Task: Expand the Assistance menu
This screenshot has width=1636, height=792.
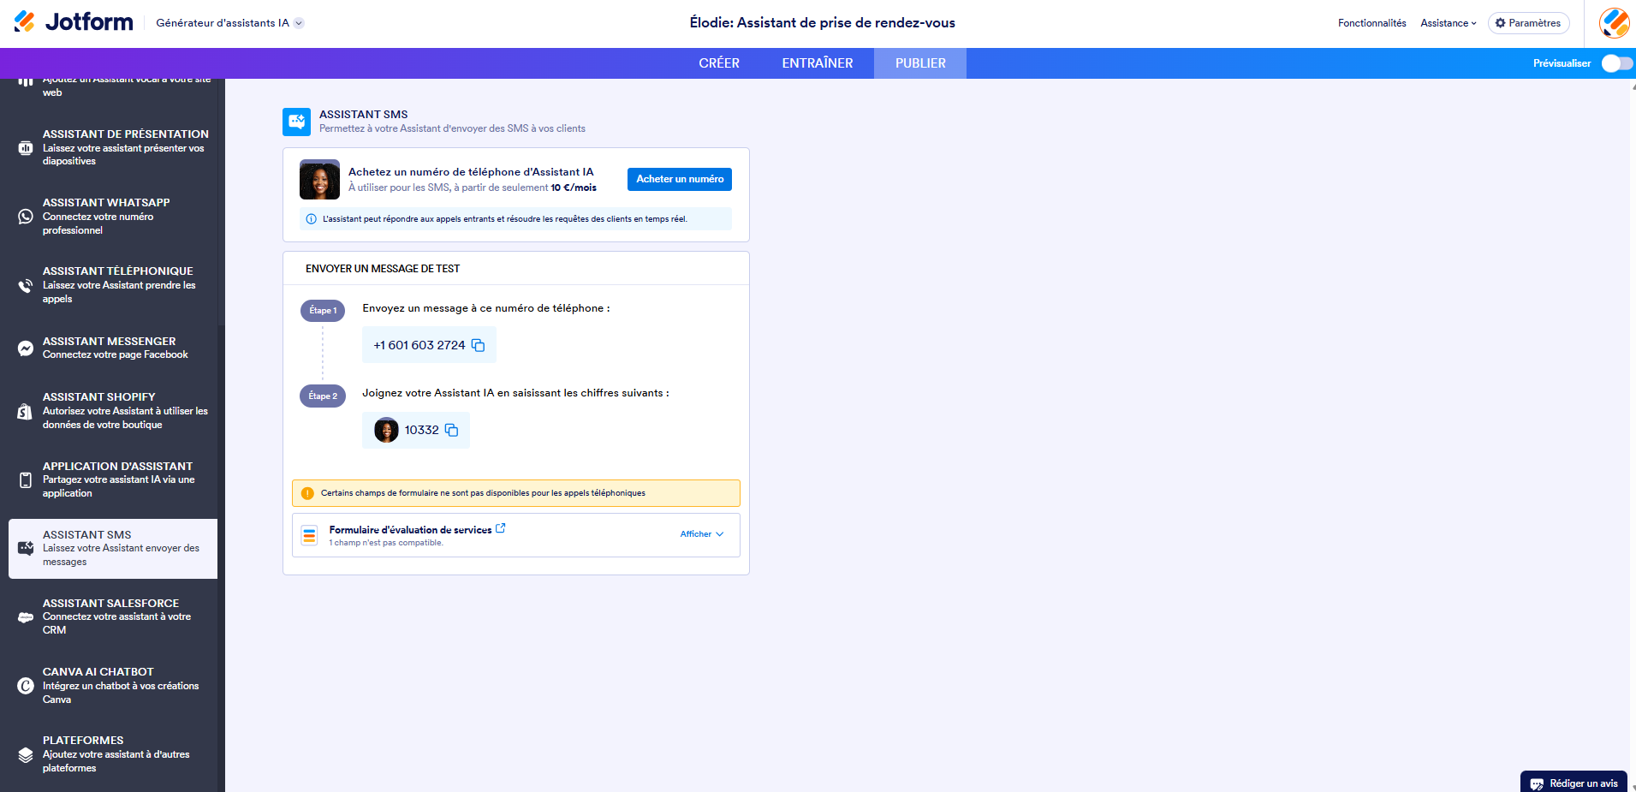Action: (1449, 23)
